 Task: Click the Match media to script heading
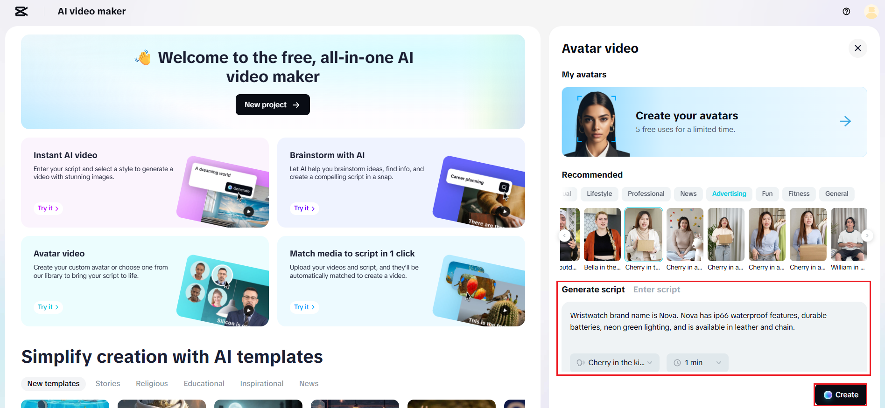click(x=352, y=254)
